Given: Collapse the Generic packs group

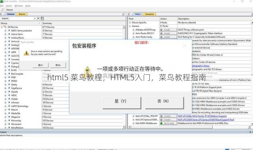Looking at the screenshot, I should (x=130, y=26).
